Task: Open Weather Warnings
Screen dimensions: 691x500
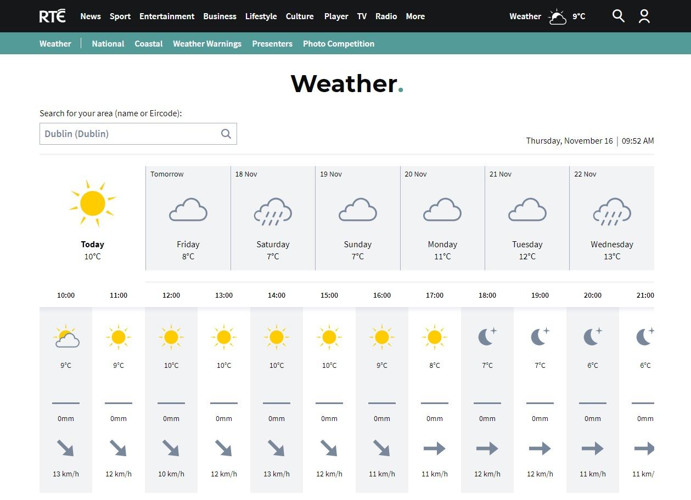Action: click(x=207, y=43)
